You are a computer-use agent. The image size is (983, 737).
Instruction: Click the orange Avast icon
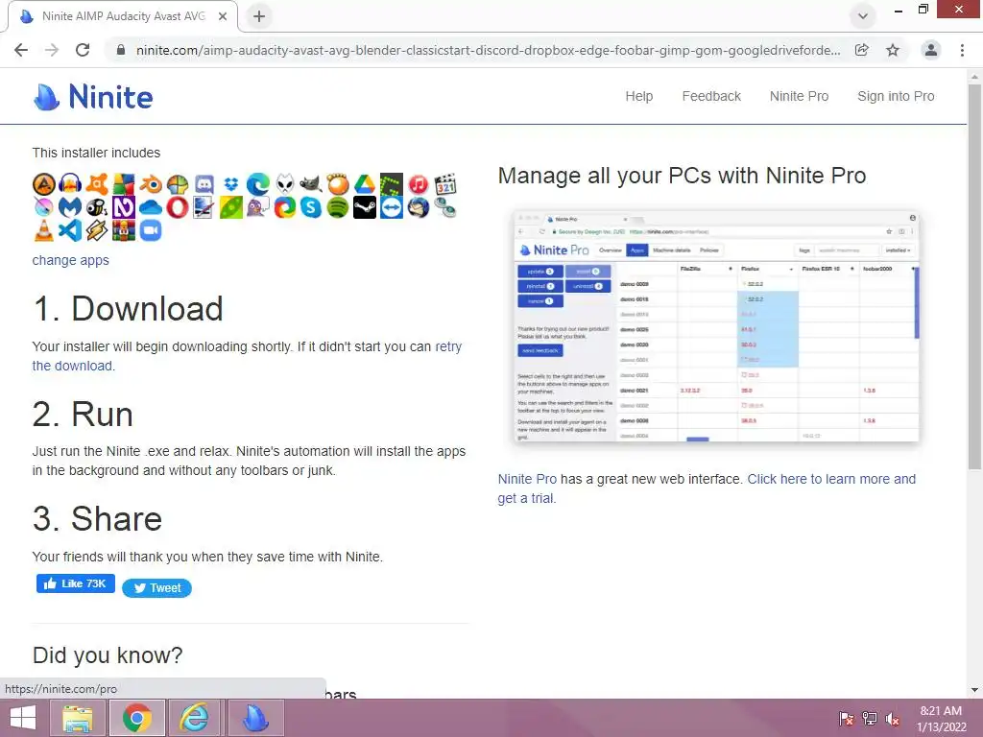point(97,184)
